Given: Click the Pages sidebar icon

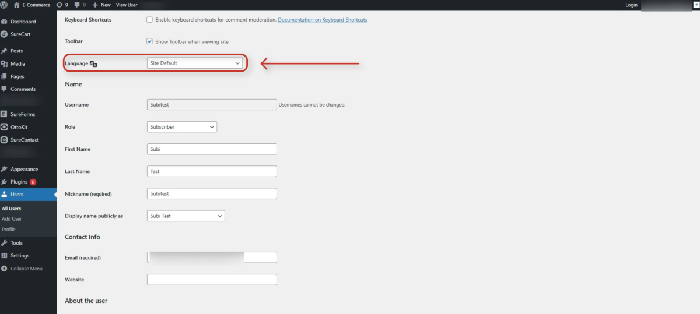Looking at the screenshot, I should point(4,76).
